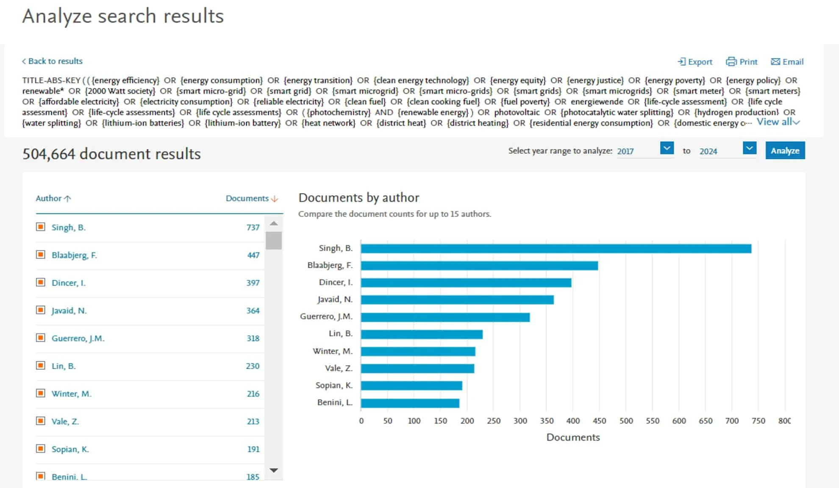The image size is (839, 488).
Task: Toggle the checkbox for Singh, B.
Action: (41, 227)
